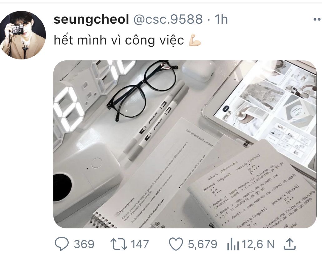Screen dimensions: 322x257
Task: Click the 369 replies count
Action: 84,244
